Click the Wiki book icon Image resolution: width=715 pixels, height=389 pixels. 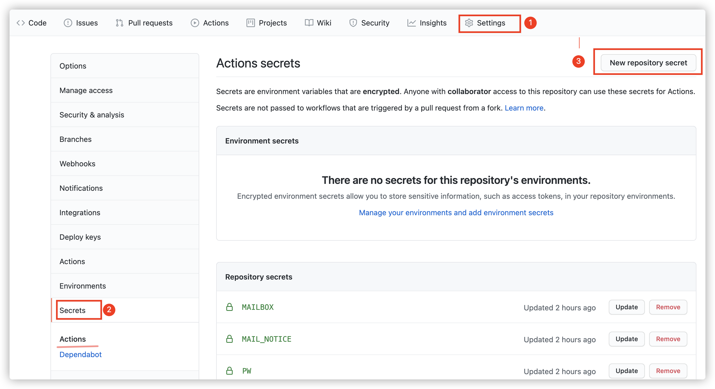coord(309,23)
